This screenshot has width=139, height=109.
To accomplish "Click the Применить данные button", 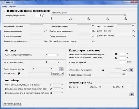I will pyautogui.click(x=12, y=104).
